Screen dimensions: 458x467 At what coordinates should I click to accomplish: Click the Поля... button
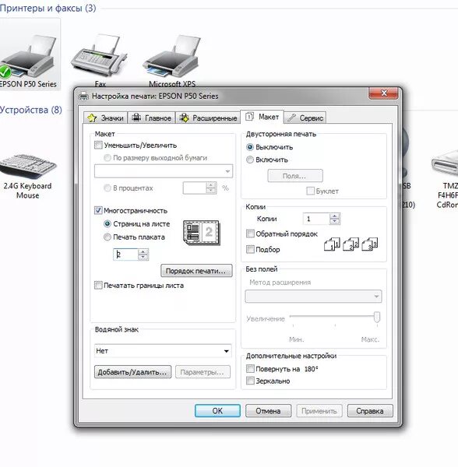point(295,176)
